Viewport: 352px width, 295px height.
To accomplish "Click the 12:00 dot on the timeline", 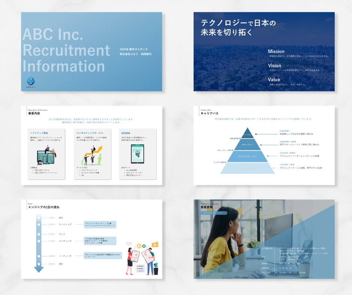I will pos(39,234).
